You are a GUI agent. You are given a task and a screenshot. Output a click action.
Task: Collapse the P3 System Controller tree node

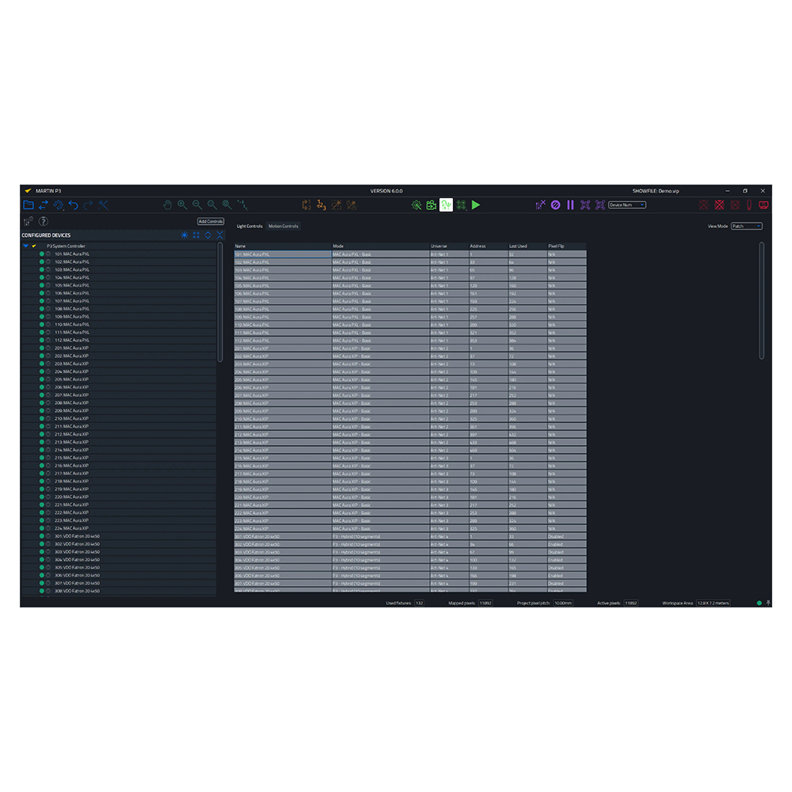26,246
